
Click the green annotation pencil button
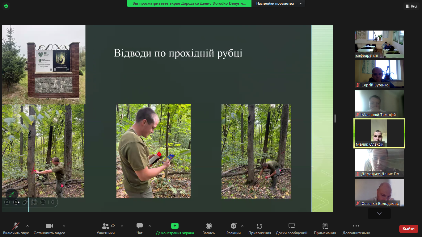pos(12,194)
